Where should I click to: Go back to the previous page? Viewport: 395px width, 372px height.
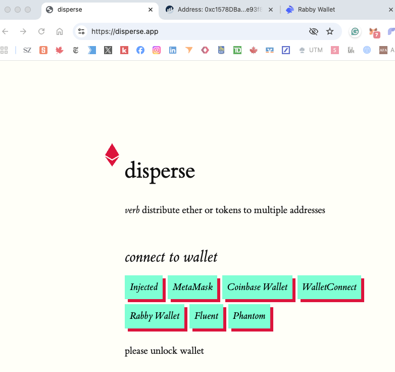coord(5,31)
